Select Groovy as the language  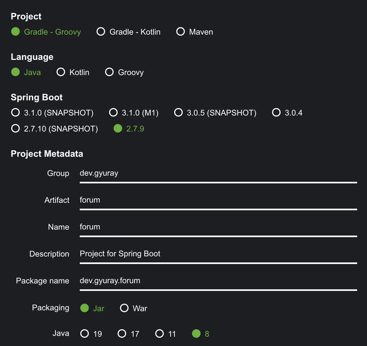[109, 72]
